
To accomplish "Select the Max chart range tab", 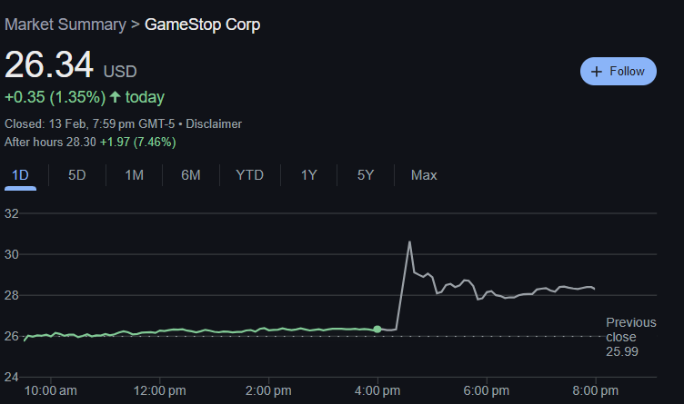I will click(424, 175).
